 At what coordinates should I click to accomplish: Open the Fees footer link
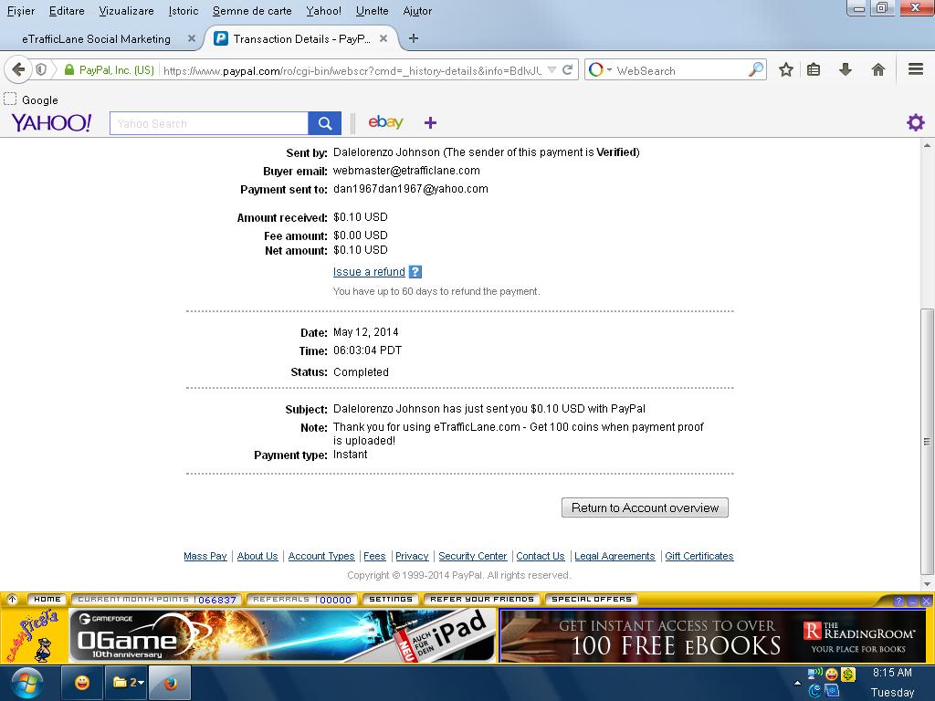(x=374, y=556)
